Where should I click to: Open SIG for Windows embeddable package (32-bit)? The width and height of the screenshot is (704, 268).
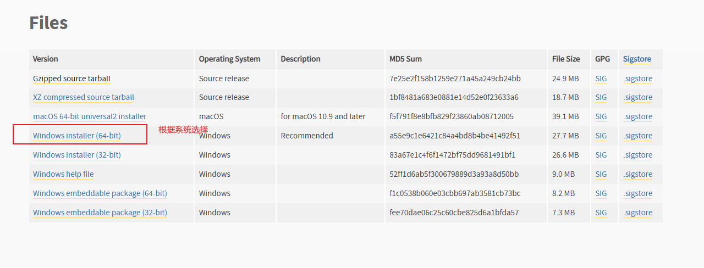point(601,213)
